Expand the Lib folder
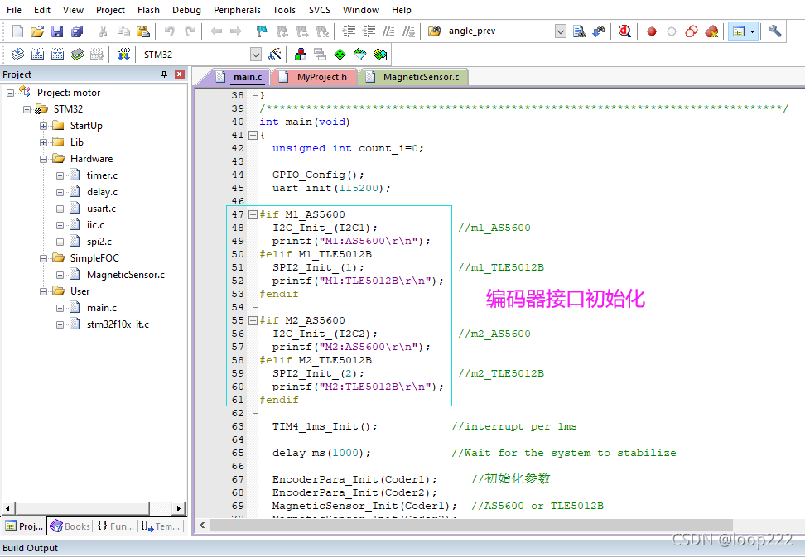 [x=44, y=142]
